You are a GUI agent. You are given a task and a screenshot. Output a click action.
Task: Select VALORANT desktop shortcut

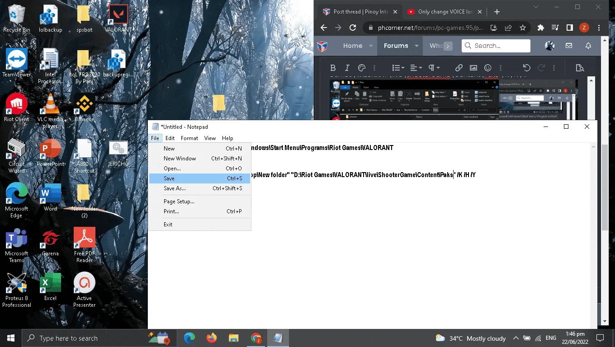click(x=118, y=19)
